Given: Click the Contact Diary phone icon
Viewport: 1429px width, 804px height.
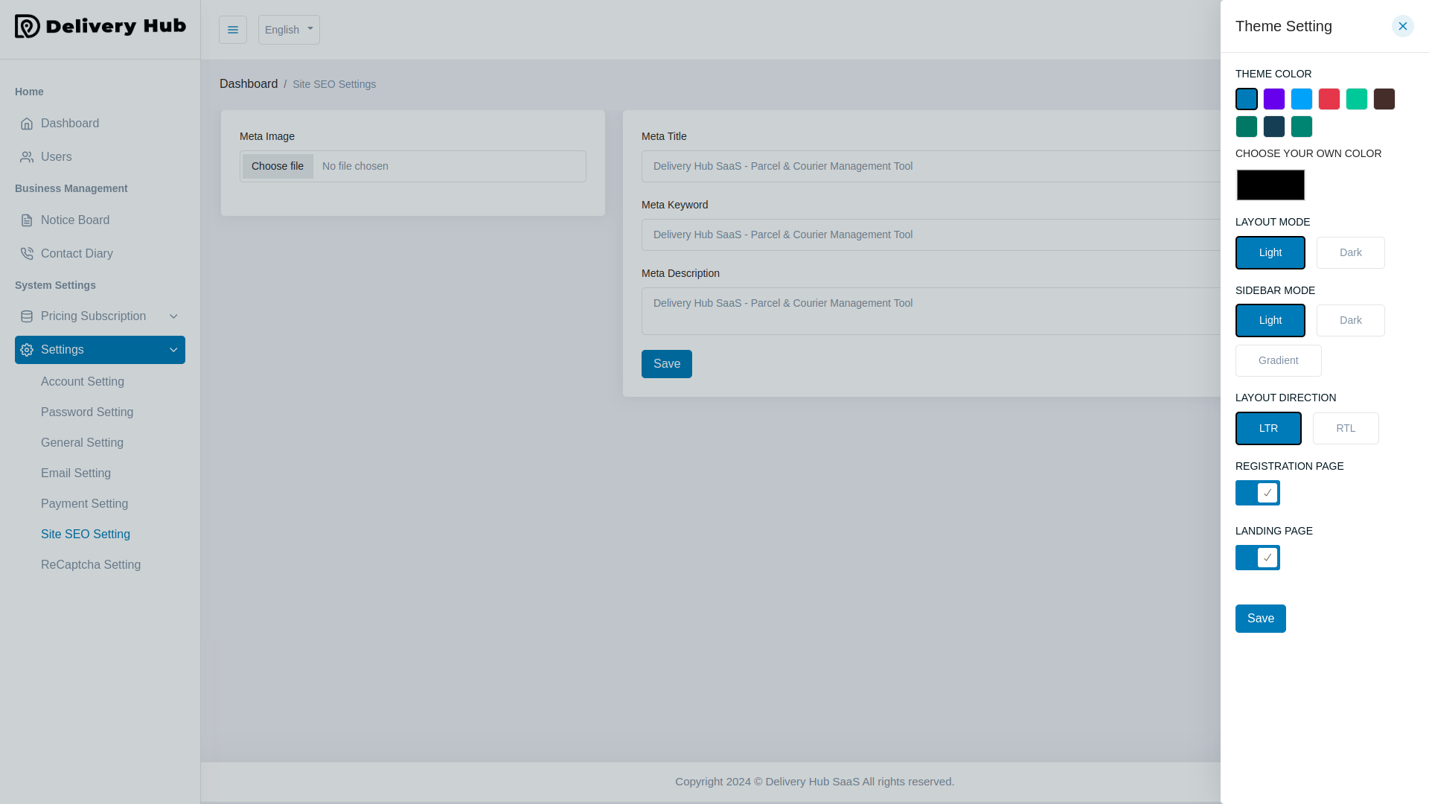Looking at the screenshot, I should (27, 253).
